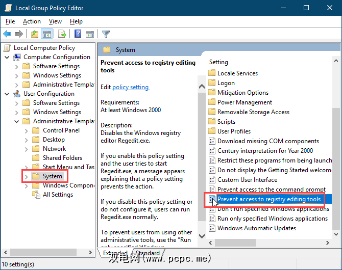
Task: Click the Export List toolbar icon
Action: click(x=62, y=34)
